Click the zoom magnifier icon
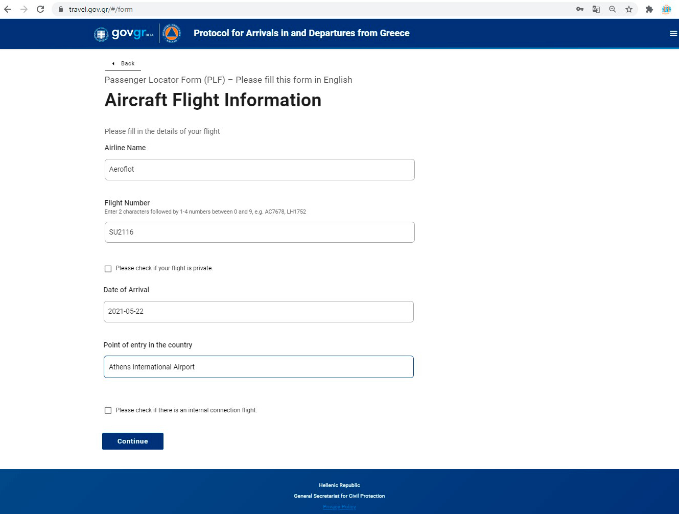This screenshot has height=514, width=679. [x=613, y=9]
